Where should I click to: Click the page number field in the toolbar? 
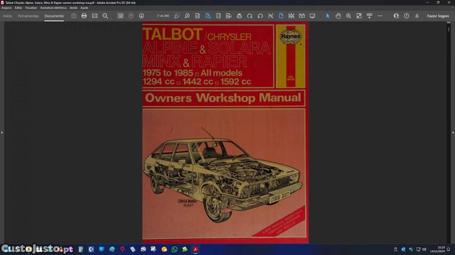[163, 16]
